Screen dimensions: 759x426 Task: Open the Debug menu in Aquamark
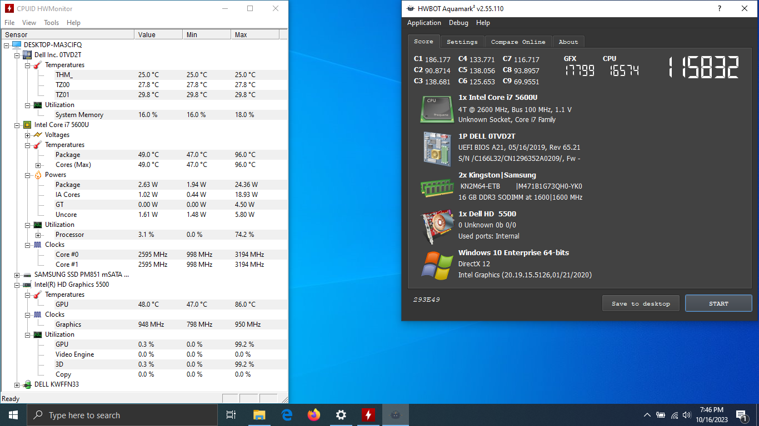pos(458,23)
